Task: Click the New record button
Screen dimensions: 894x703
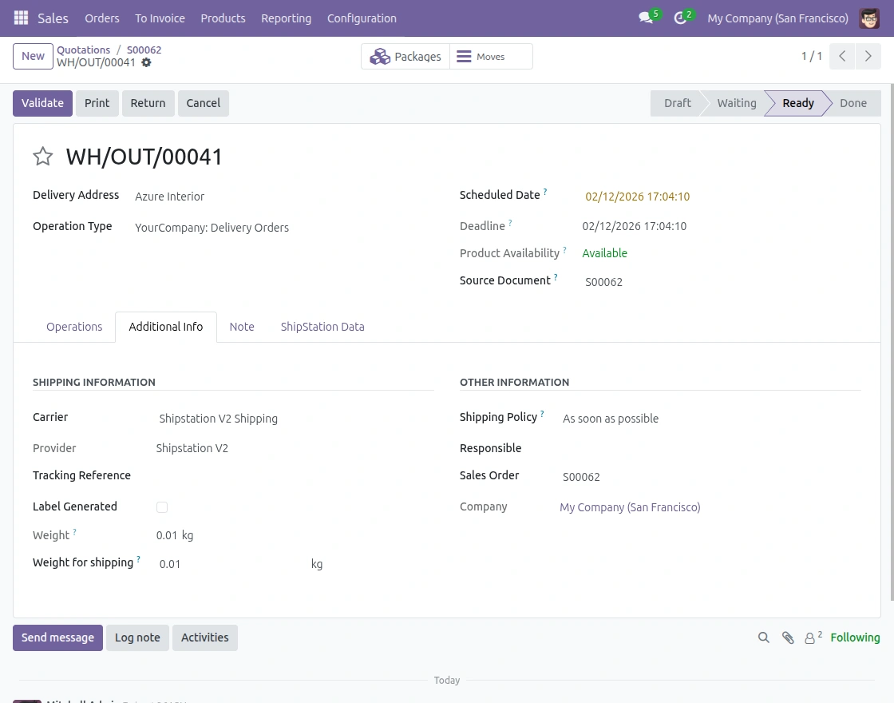Action: click(33, 56)
